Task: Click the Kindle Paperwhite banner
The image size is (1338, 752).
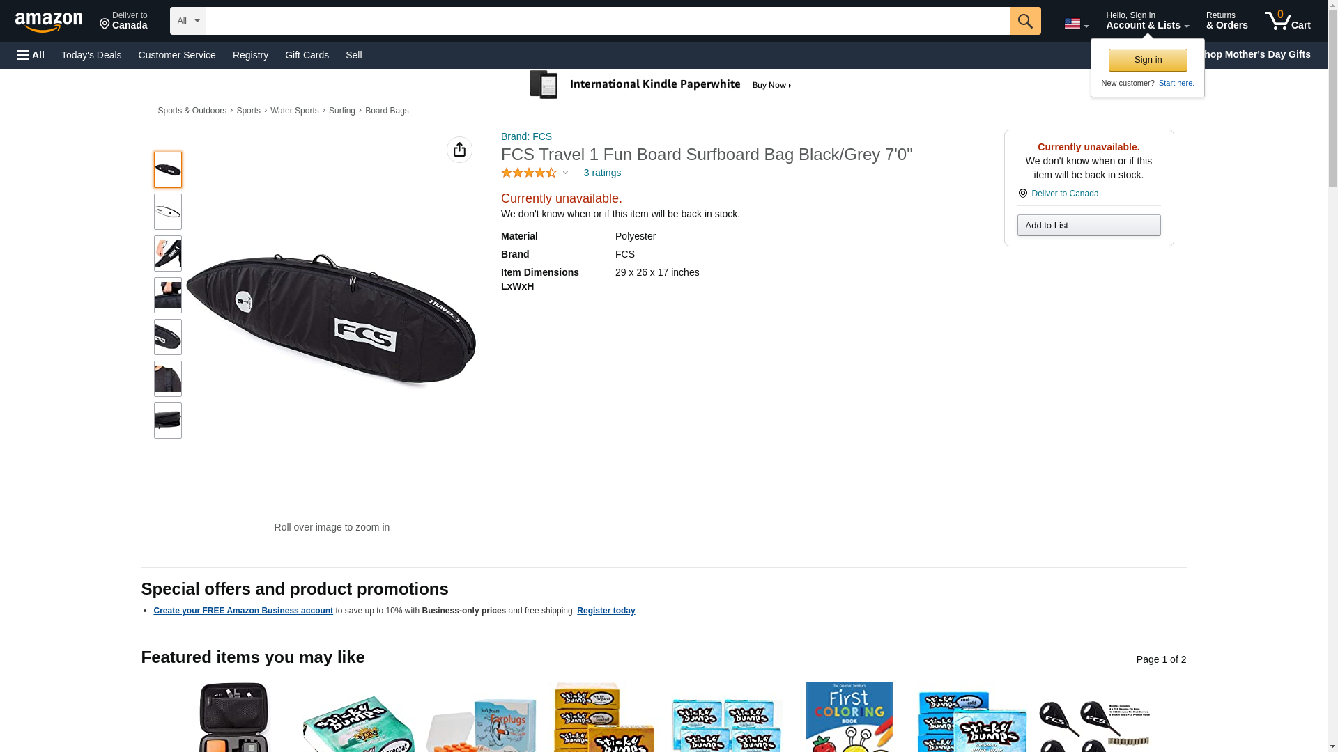Action: [662, 85]
